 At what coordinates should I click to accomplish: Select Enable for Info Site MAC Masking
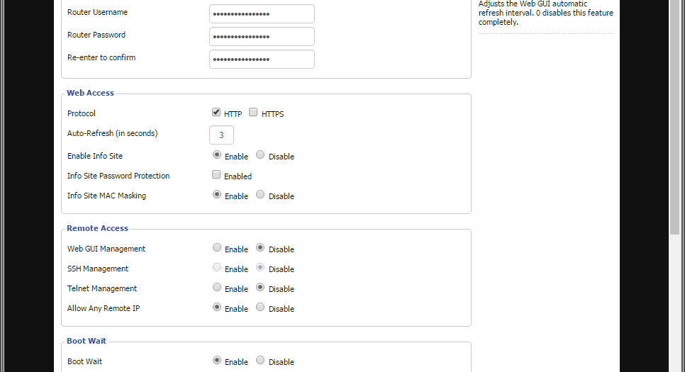point(216,195)
